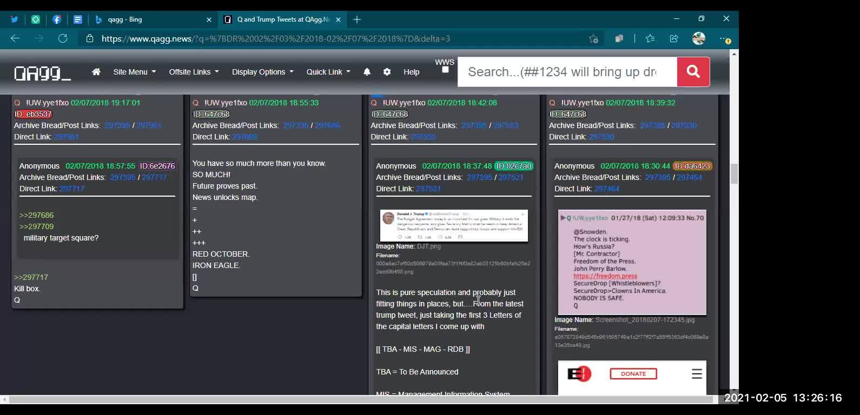Click the DONATE button in embedded image
This screenshot has height=415, width=860.
pyautogui.click(x=633, y=374)
